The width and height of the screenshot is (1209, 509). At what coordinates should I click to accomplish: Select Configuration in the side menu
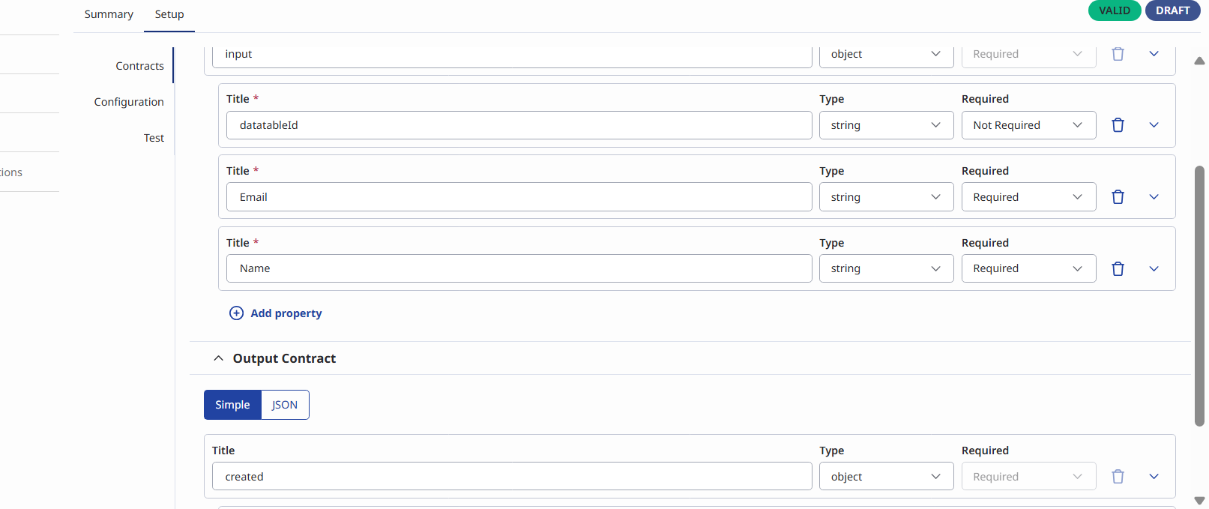[x=129, y=102]
